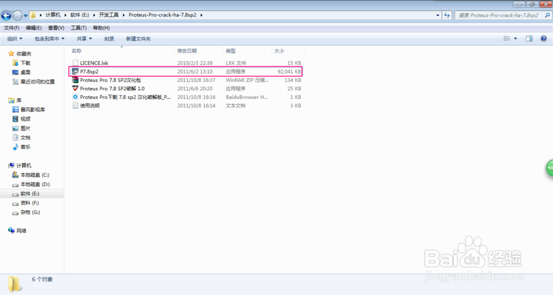Click the change view icon
553x295 pixels.
tap(507, 38)
